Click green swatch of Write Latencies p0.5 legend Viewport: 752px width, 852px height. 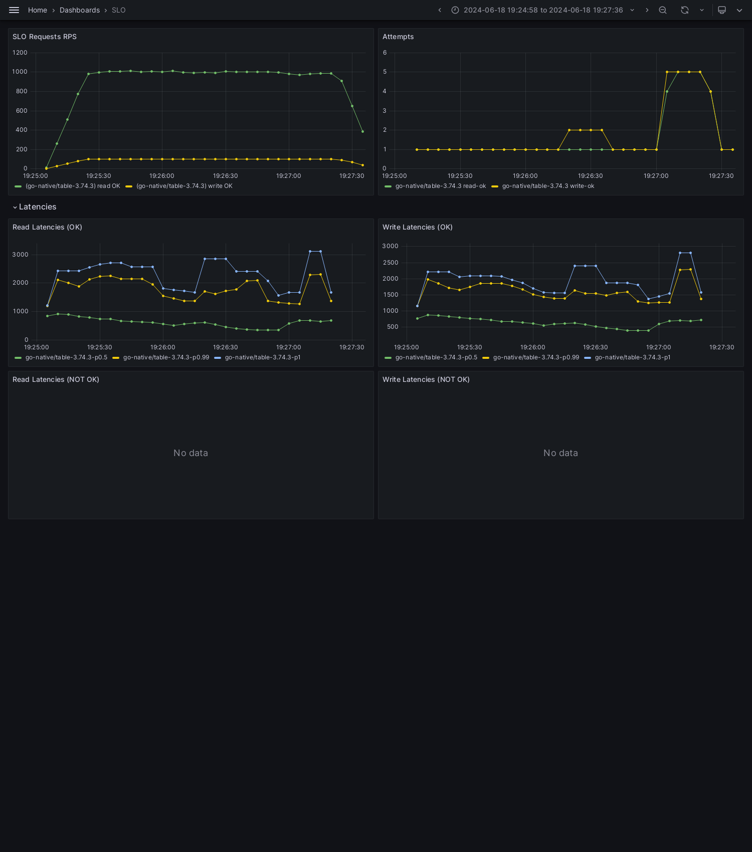(388, 358)
